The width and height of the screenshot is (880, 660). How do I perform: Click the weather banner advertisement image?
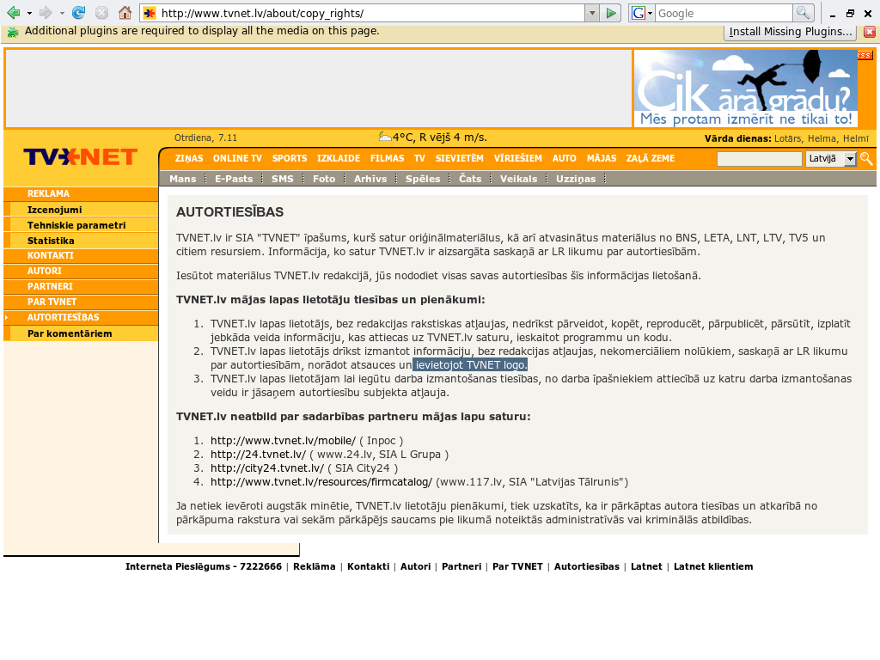point(745,89)
